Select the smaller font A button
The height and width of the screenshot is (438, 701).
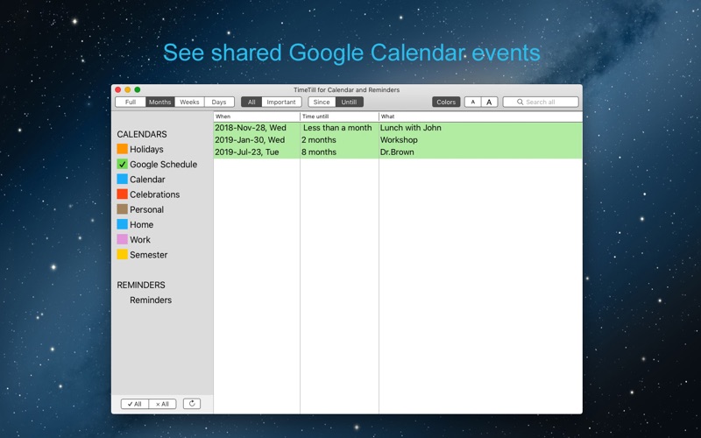point(472,102)
